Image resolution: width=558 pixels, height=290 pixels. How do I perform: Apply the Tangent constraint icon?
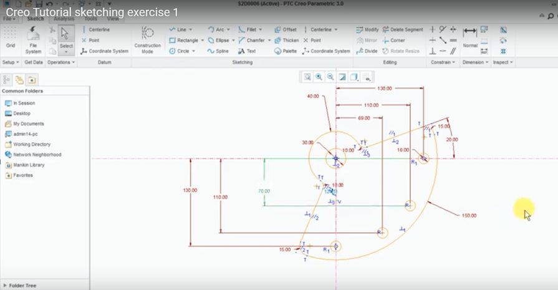click(442, 29)
